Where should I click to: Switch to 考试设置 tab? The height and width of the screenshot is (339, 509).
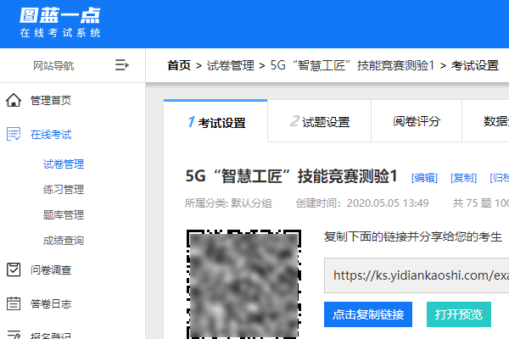(215, 121)
